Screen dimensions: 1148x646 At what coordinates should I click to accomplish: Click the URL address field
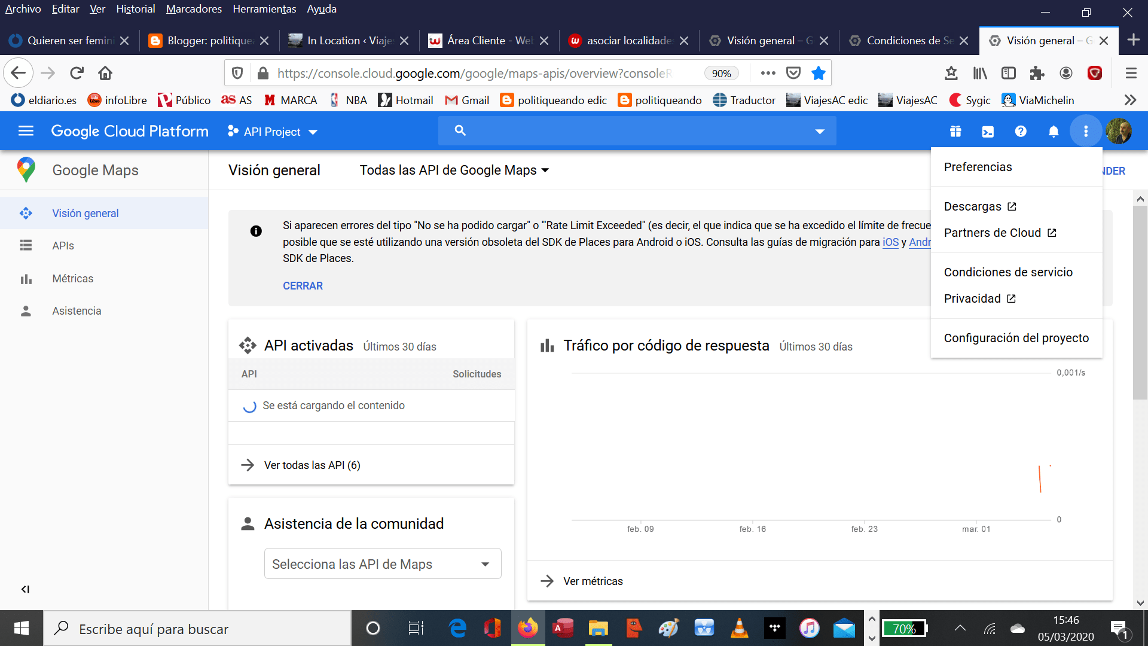pos(475,73)
